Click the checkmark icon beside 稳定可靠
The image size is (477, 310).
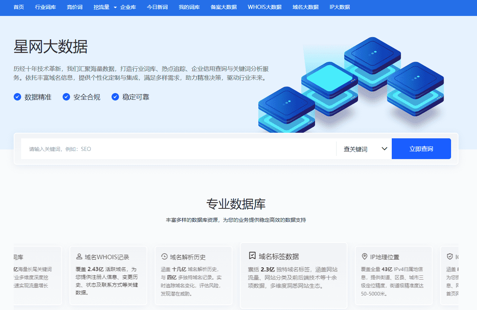pos(115,97)
